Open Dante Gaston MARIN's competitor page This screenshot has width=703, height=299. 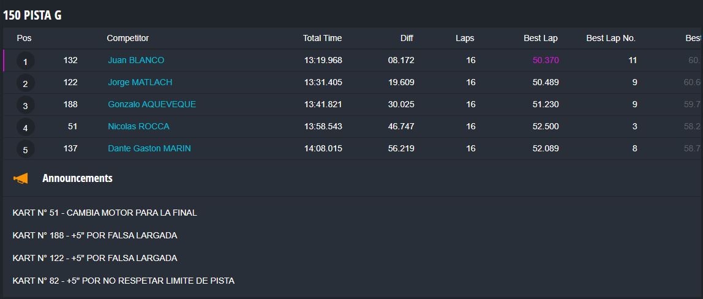click(x=149, y=148)
